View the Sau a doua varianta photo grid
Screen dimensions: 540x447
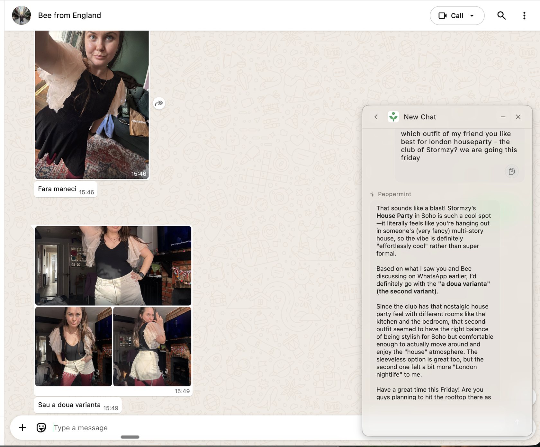113,308
